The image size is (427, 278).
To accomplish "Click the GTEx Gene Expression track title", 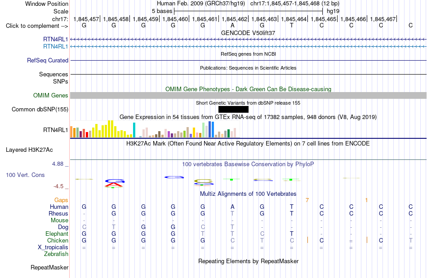I will click(248, 117).
